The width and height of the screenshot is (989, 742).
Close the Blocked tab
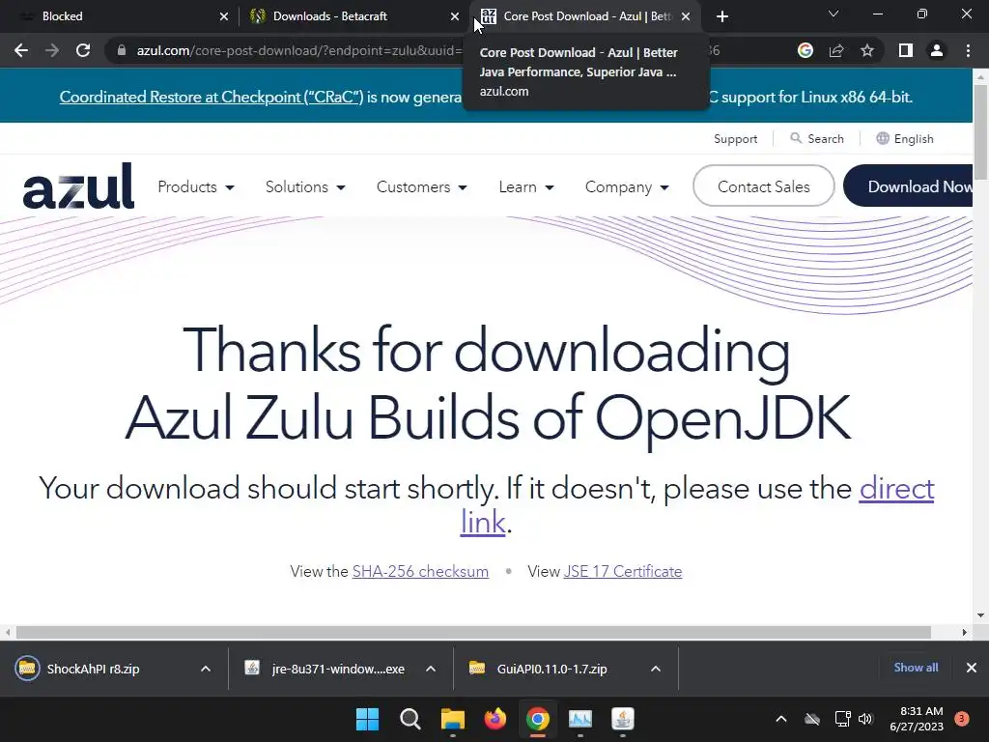click(224, 16)
